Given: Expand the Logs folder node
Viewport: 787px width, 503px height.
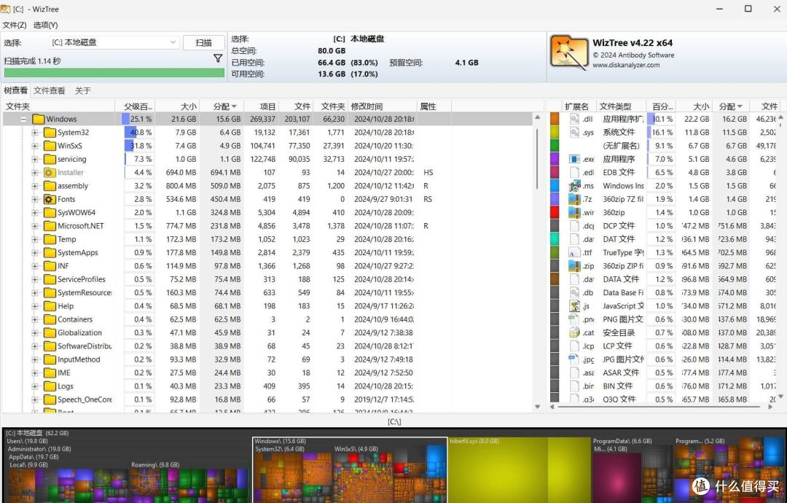Looking at the screenshot, I should 35,386.
